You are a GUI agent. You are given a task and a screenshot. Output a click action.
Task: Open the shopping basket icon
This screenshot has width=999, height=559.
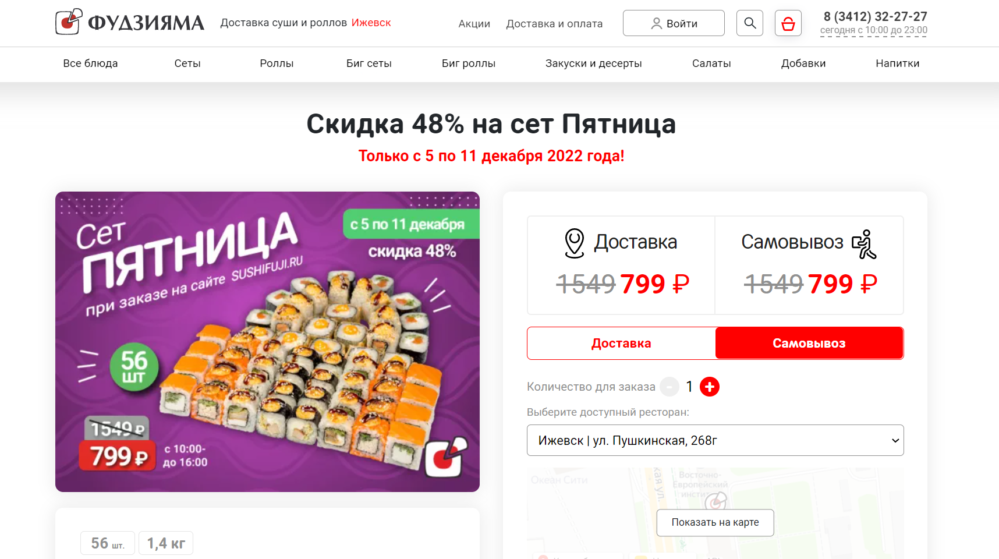[x=788, y=23]
